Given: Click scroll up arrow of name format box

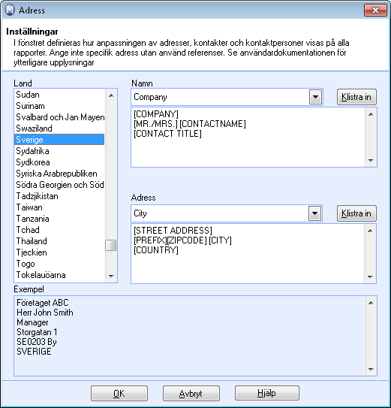Looking at the screenshot, I should pyautogui.click(x=371, y=114).
